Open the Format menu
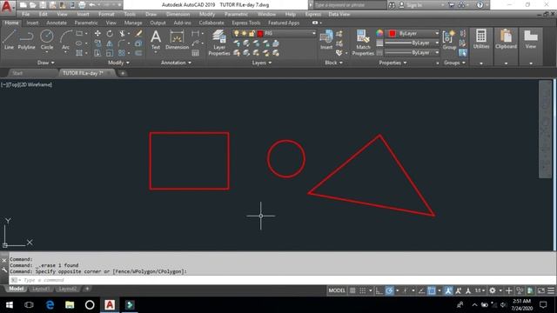 pyautogui.click(x=106, y=14)
